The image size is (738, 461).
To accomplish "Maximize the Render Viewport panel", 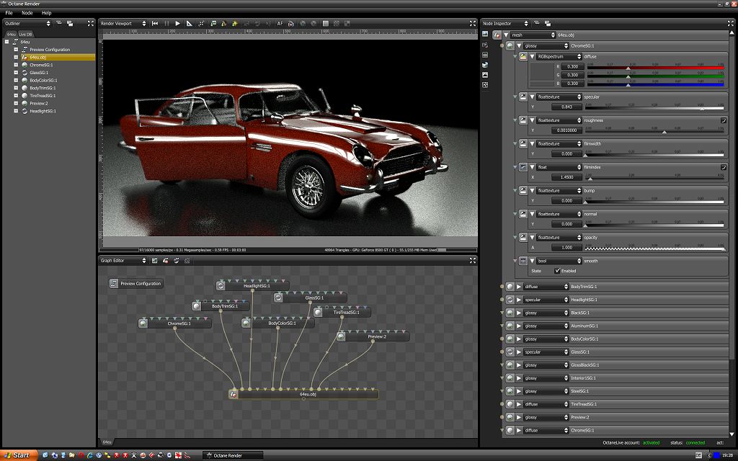I will coord(473,24).
